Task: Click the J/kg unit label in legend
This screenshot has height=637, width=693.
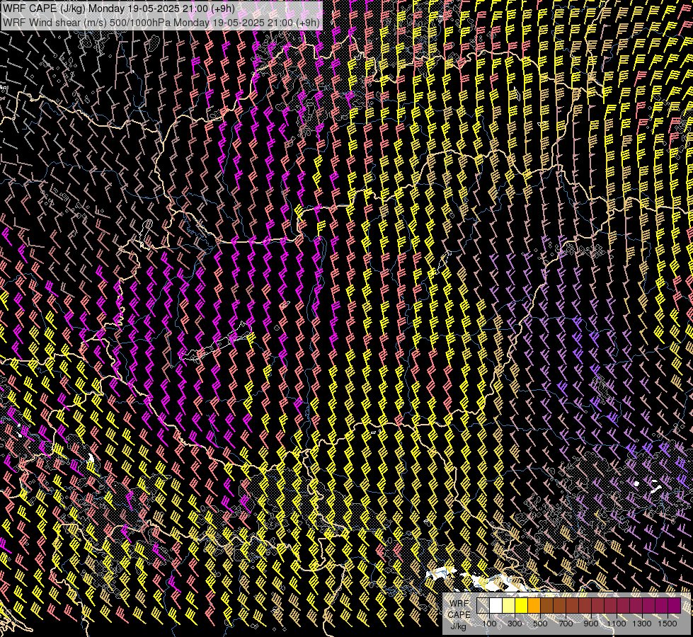Action: click(x=458, y=626)
